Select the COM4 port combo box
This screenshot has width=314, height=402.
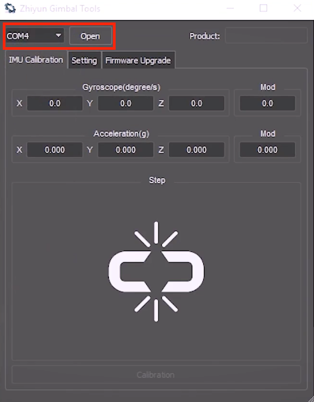coord(35,36)
